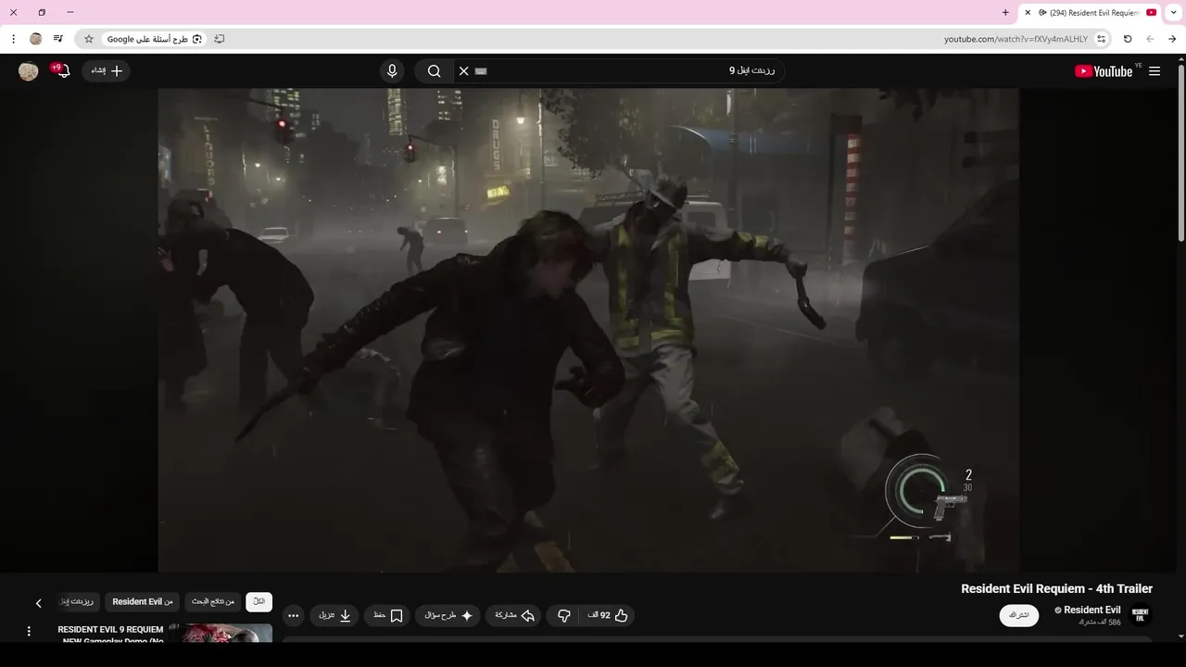Open the YouTube account avatar menu
1186x667 pixels.
coord(29,71)
